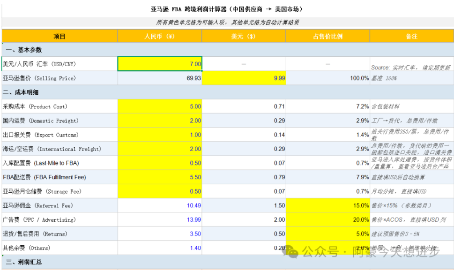Click section header 三、利润汇总
Screen dimensions: 454x272
click(x=228, y=262)
